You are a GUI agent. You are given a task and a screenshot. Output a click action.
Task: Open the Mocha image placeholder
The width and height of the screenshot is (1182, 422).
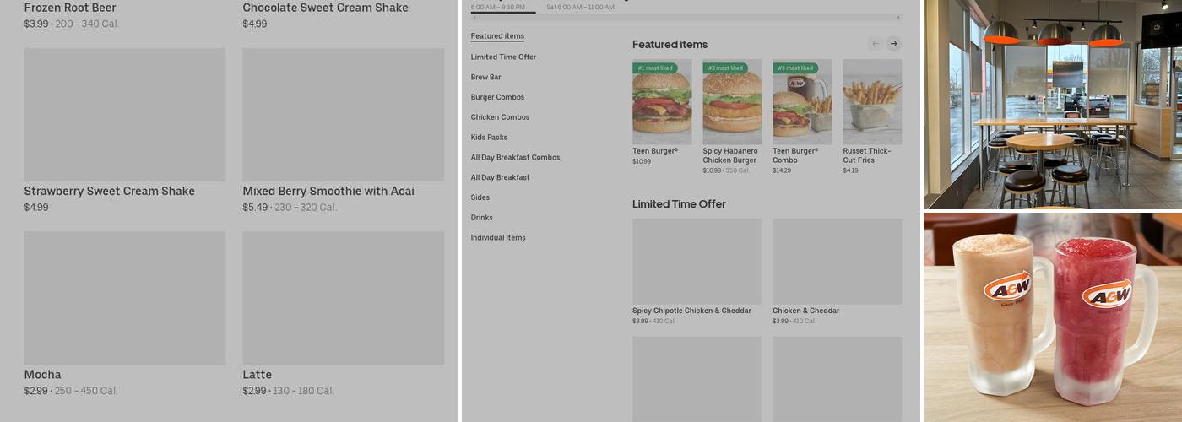pos(125,299)
